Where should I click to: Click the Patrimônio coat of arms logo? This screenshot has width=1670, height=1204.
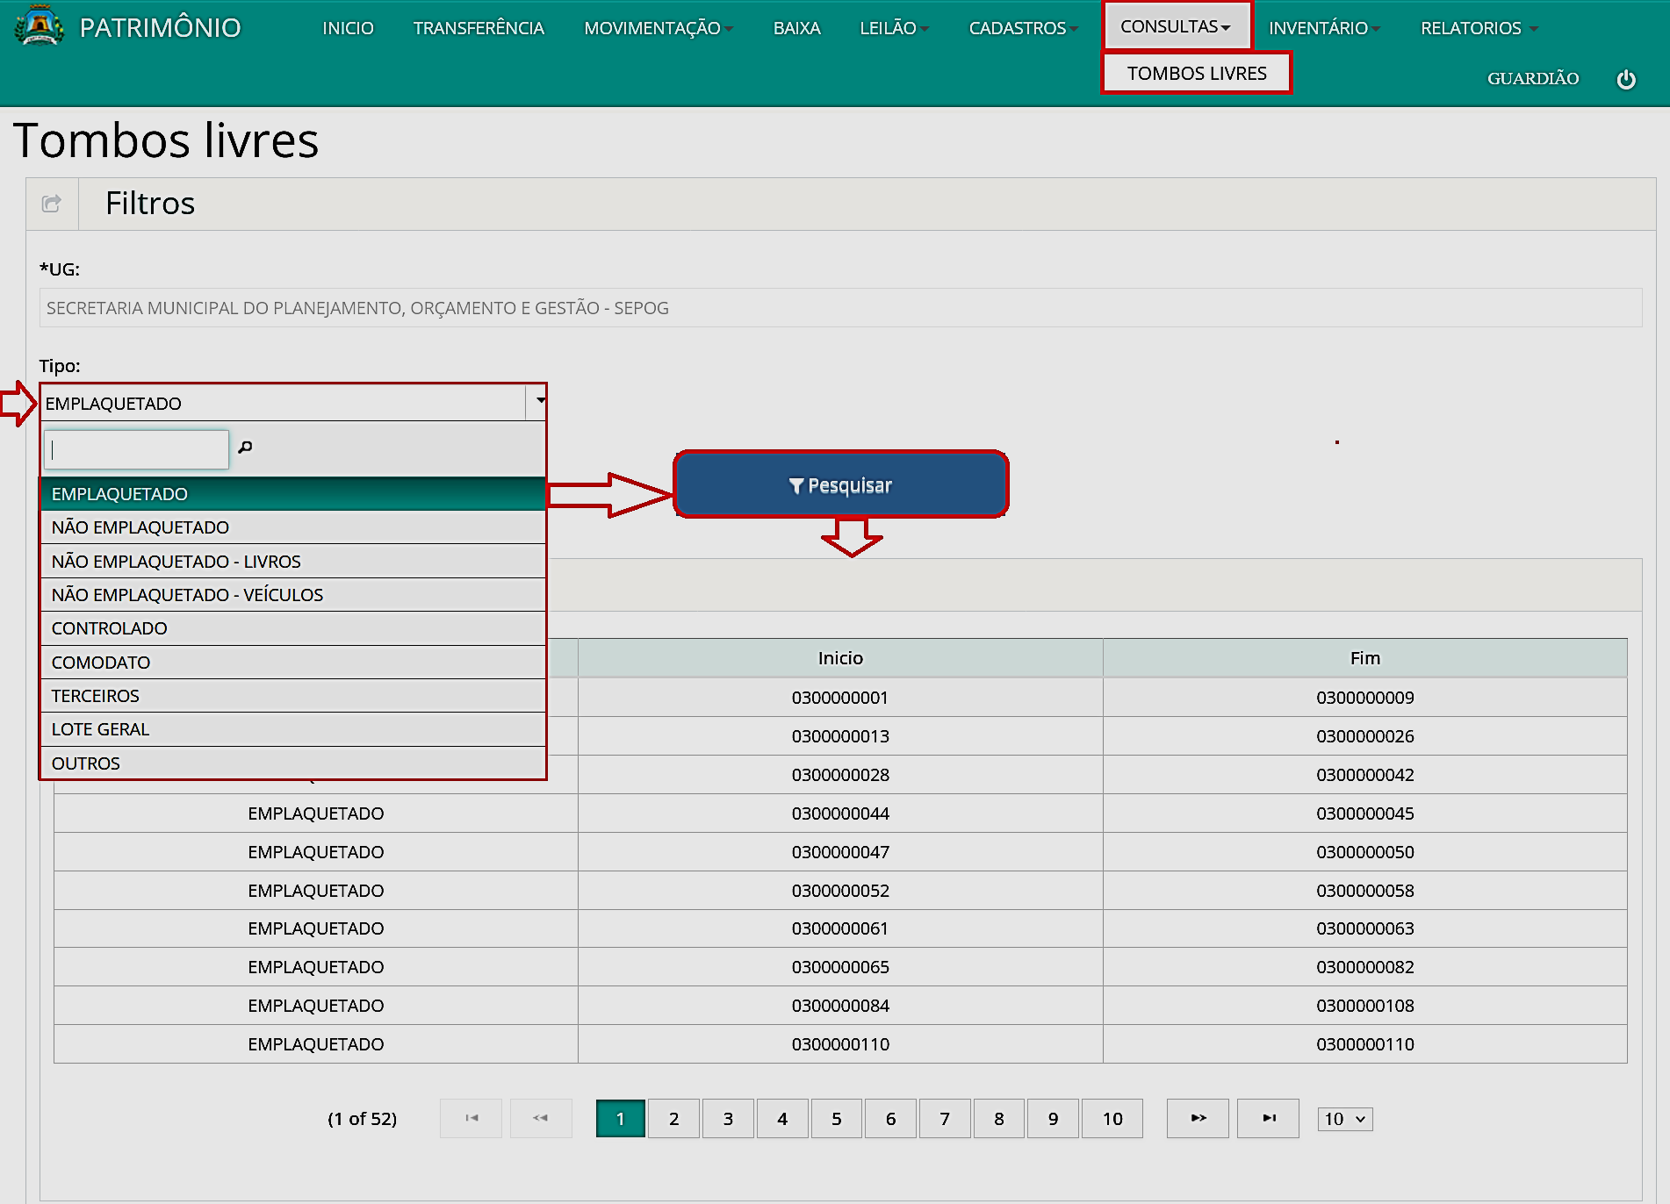(39, 26)
